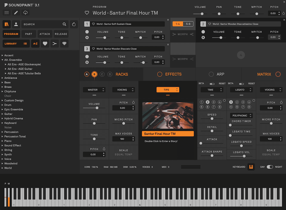Toggle the Matrix power circle
This screenshot has width=286, height=210.
[x=278, y=74]
